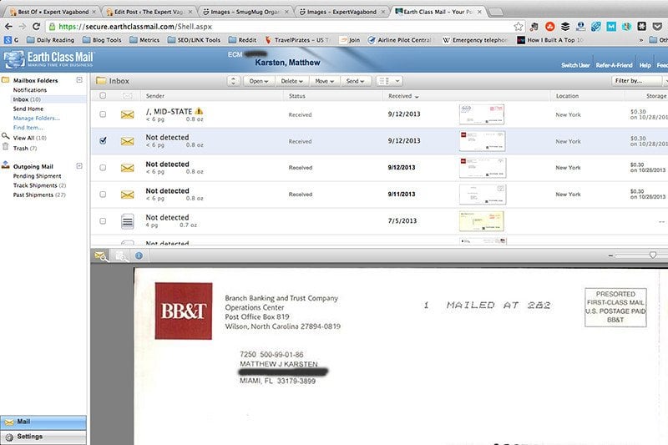This screenshot has width=668, height=445.
Task: Open envelope icon of MID-STATE row
Action: pyautogui.click(x=128, y=114)
